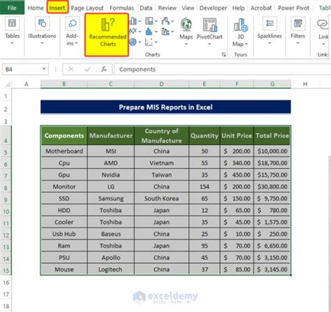Select column B header
Viewport: 331px width, 312px height.
[64, 84]
